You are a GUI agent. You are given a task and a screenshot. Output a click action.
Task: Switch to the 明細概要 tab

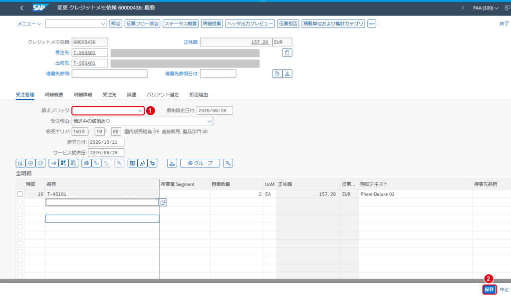click(x=54, y=94)
